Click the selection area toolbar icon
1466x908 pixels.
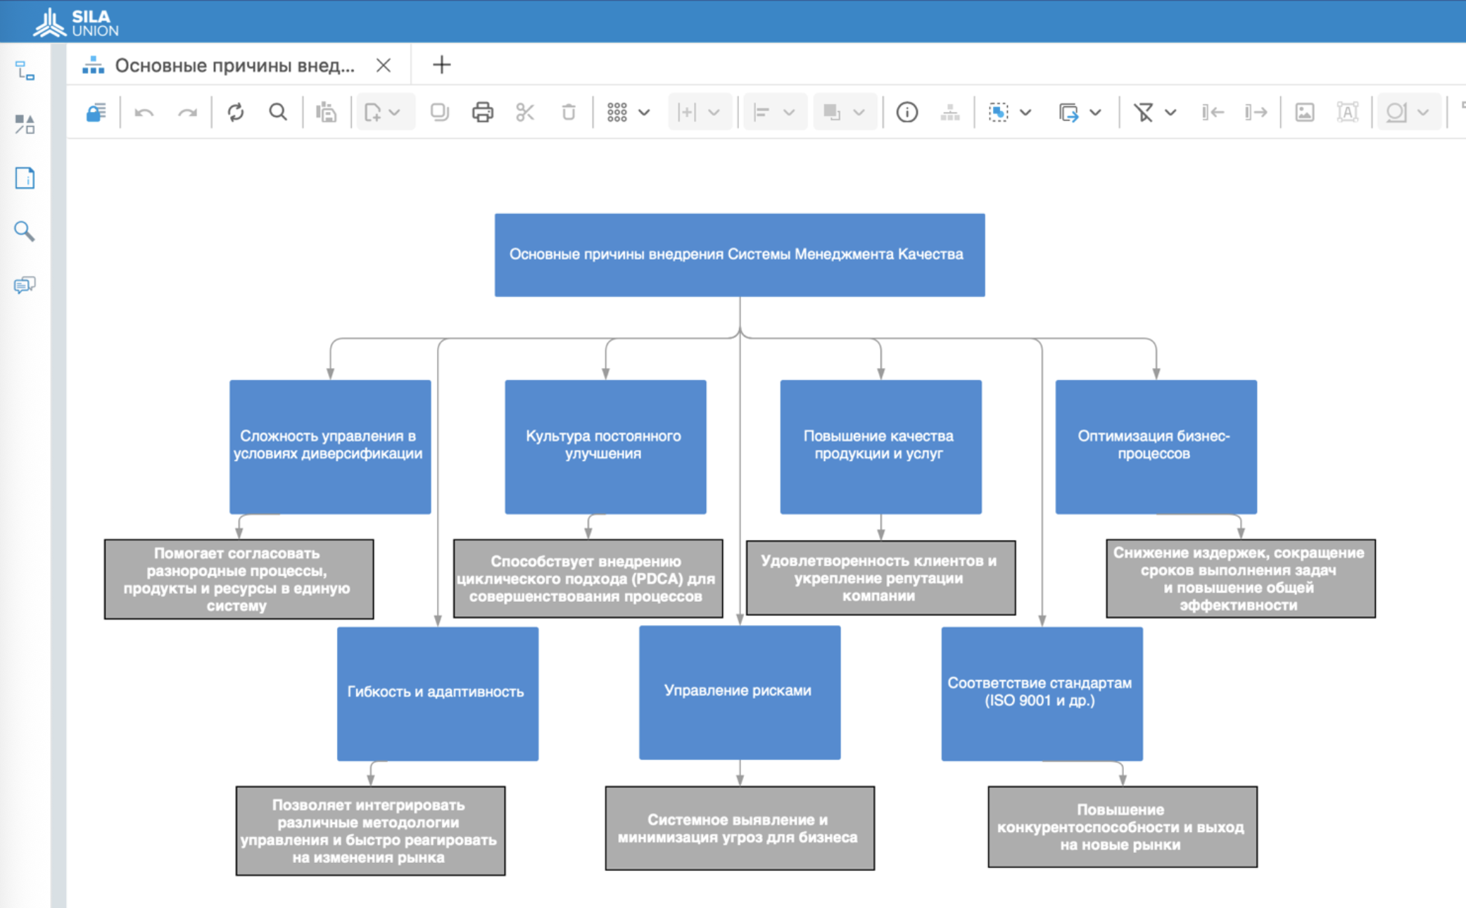coord(998,112)
